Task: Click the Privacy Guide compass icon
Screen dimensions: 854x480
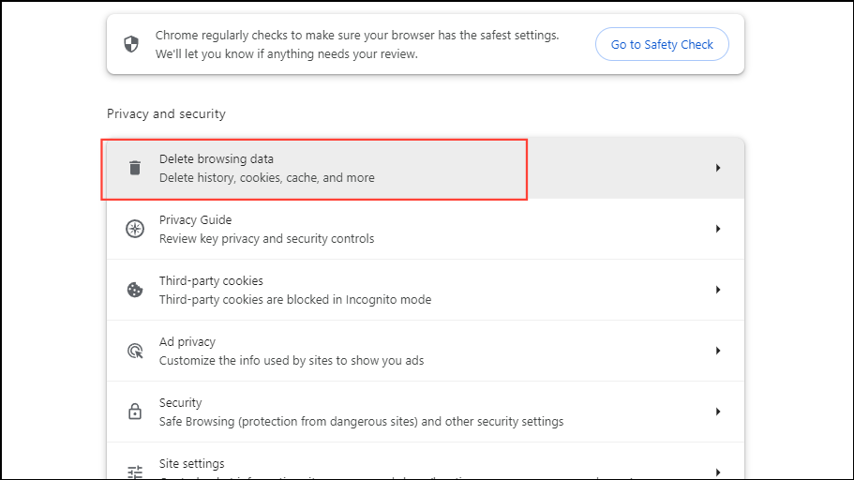Action: pos(135,229)
